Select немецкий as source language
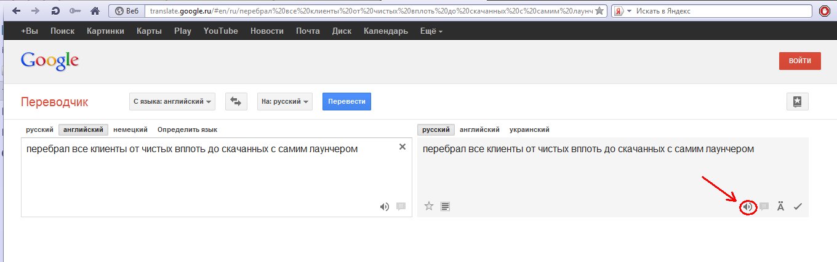Viewport: 837px width, 262px height. [130, 129]
